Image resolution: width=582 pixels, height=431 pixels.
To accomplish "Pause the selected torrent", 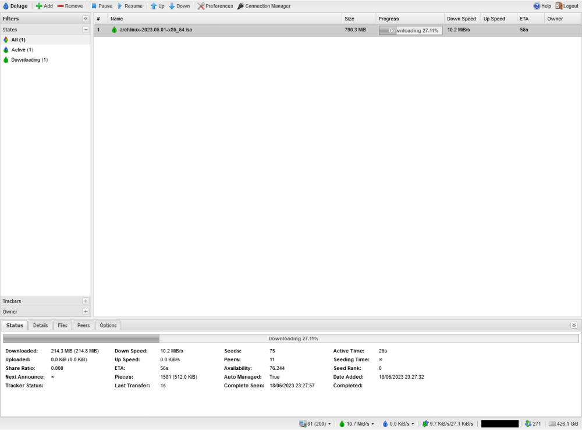I will coord(102,6).
